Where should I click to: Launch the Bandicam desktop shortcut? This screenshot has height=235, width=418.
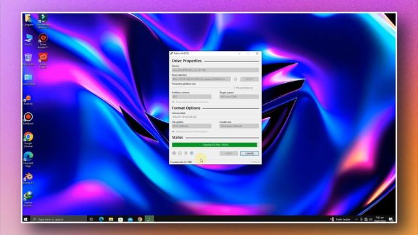pyautogui.click(x=28, y=119)
